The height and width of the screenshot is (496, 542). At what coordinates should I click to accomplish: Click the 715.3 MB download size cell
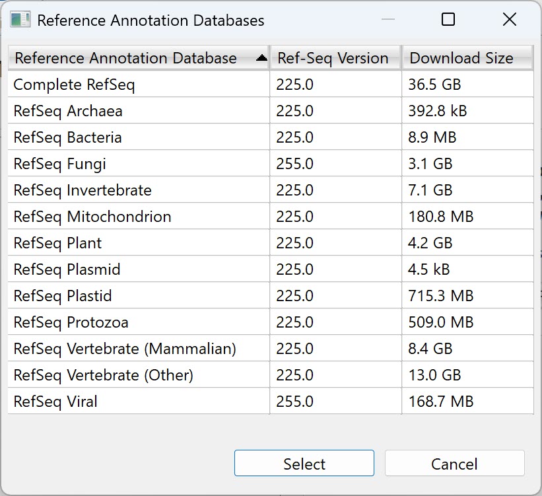click(467, 296)
